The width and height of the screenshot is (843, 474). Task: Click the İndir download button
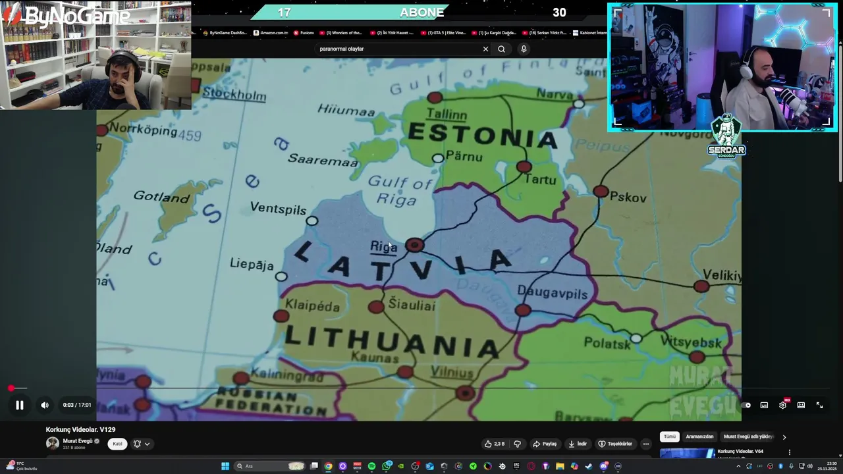[x=578, y=444]
